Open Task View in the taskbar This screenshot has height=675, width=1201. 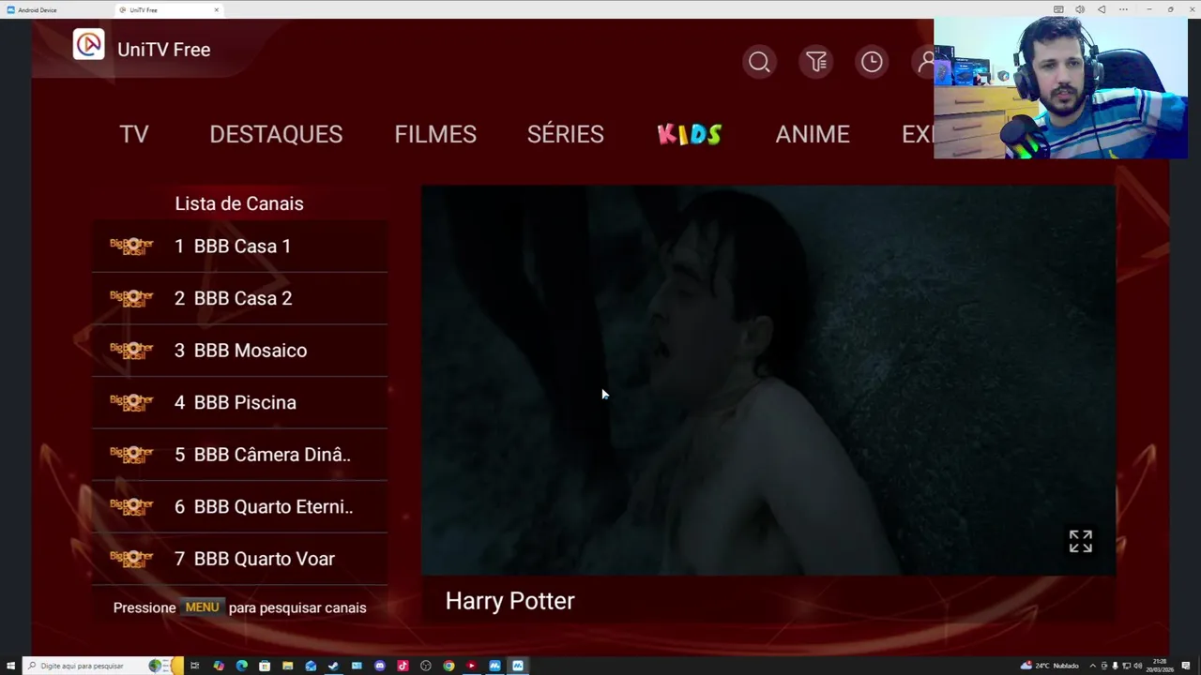194,666
